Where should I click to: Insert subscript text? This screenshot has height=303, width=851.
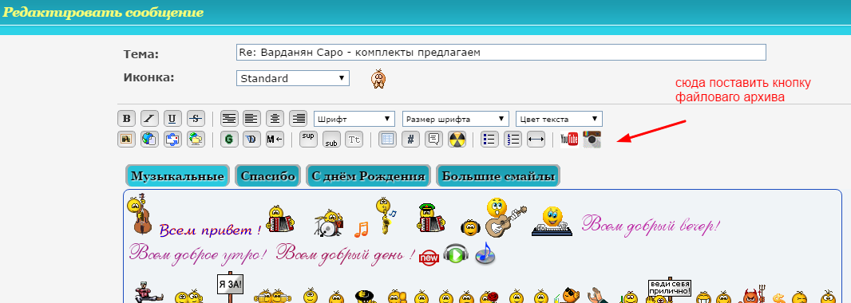[x=331, y=140]
